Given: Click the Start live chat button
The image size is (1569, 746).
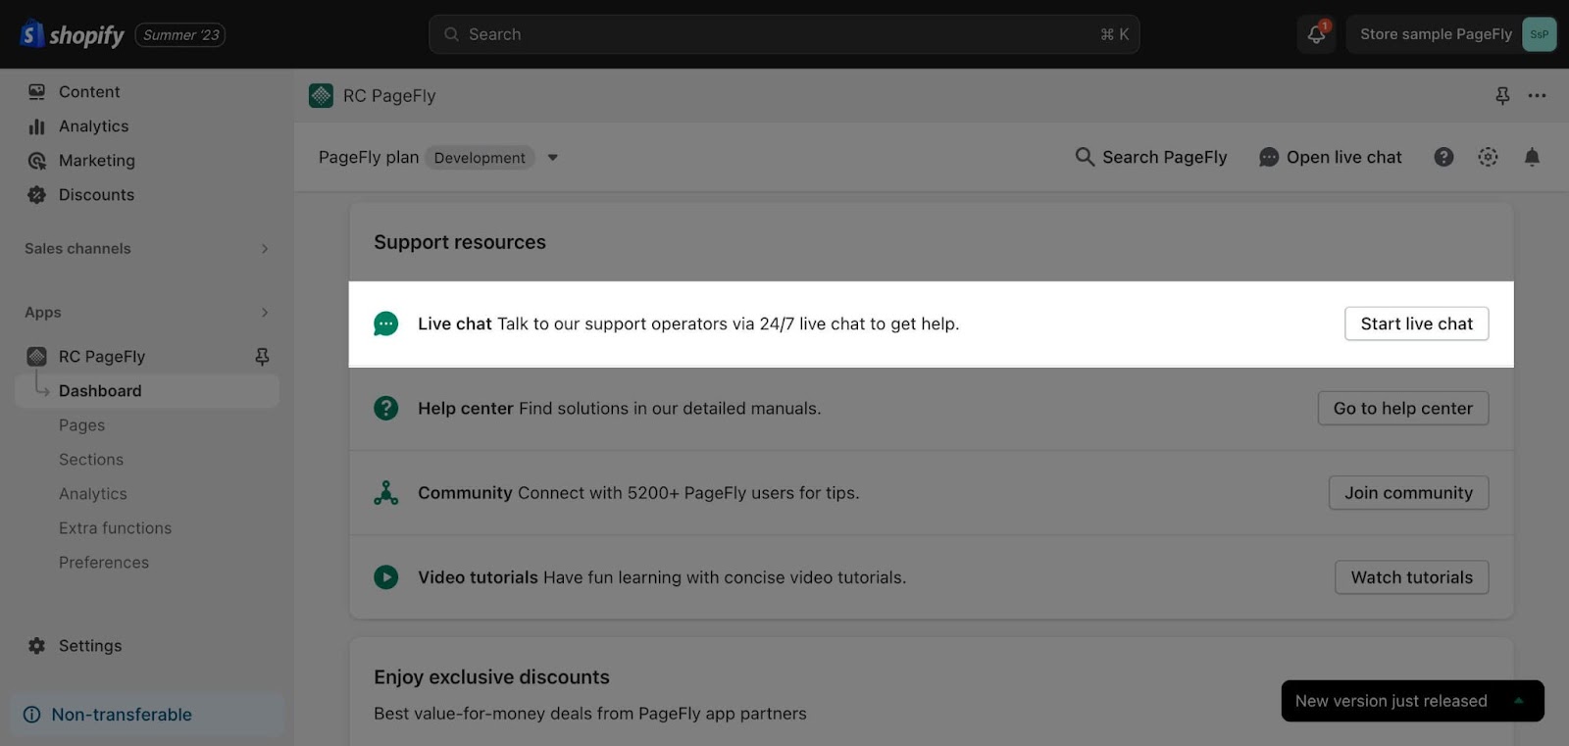Looking at the screenshot, I should point(1416,323).
